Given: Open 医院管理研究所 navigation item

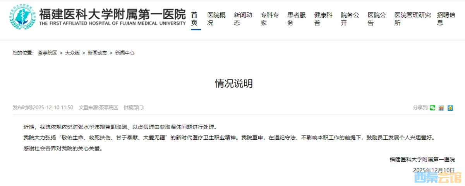Looking at the screenshot, I should (412, 19).
